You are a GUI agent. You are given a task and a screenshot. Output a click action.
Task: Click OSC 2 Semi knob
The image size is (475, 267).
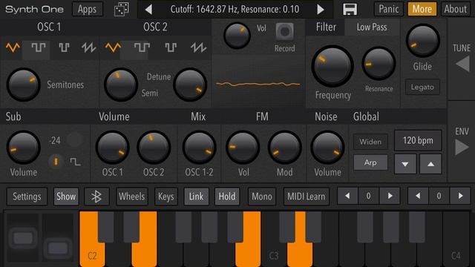point(121,85)
